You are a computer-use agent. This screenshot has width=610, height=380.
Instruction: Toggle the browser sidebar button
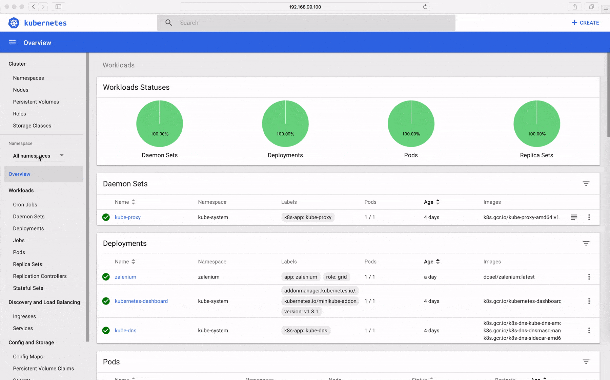[58, 7]
